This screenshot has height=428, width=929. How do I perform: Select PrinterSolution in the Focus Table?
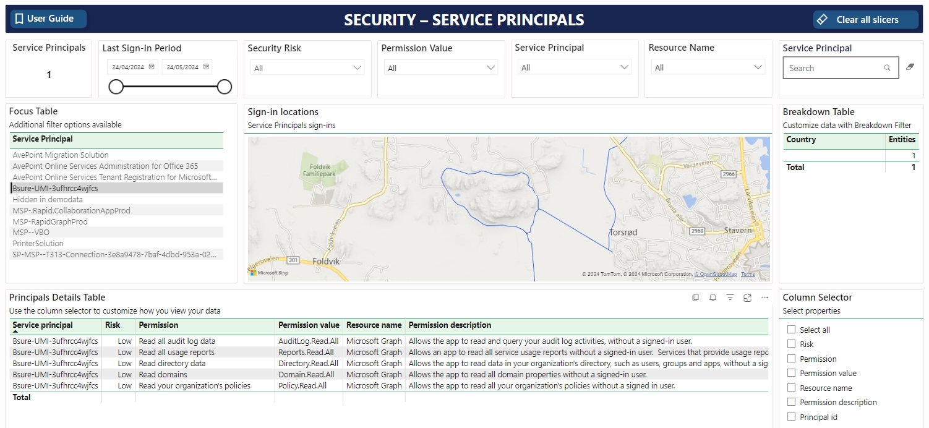pyautogui.click(x=38, y=244)
